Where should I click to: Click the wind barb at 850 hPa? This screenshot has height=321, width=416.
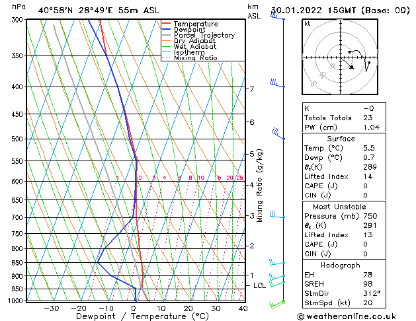click(x=277, y=262)
